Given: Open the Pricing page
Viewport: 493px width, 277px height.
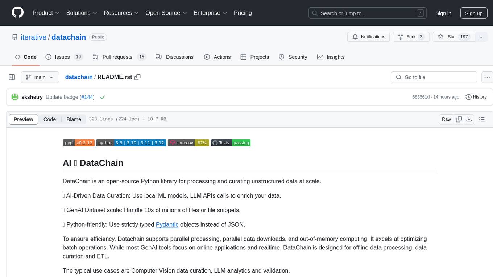Looking at the screenshot, I should [243, 13].
